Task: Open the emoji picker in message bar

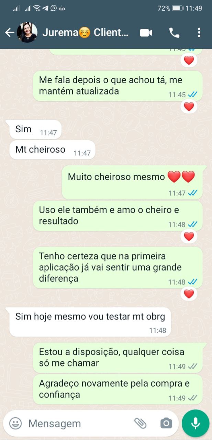Action: pos(15,423)
